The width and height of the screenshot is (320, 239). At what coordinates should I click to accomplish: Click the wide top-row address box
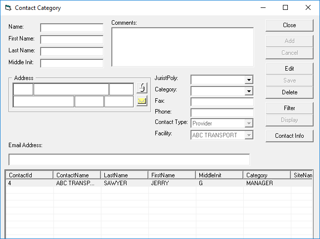pyautogui.click(x=71, y=89)
